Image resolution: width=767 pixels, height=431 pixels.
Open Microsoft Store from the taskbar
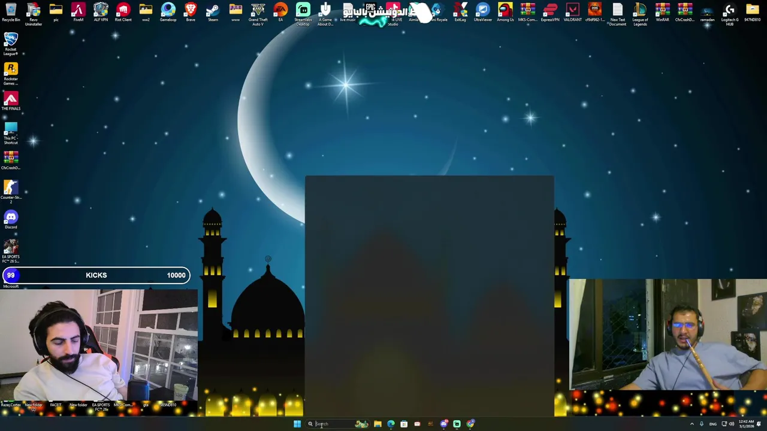(x=404, y=424)
